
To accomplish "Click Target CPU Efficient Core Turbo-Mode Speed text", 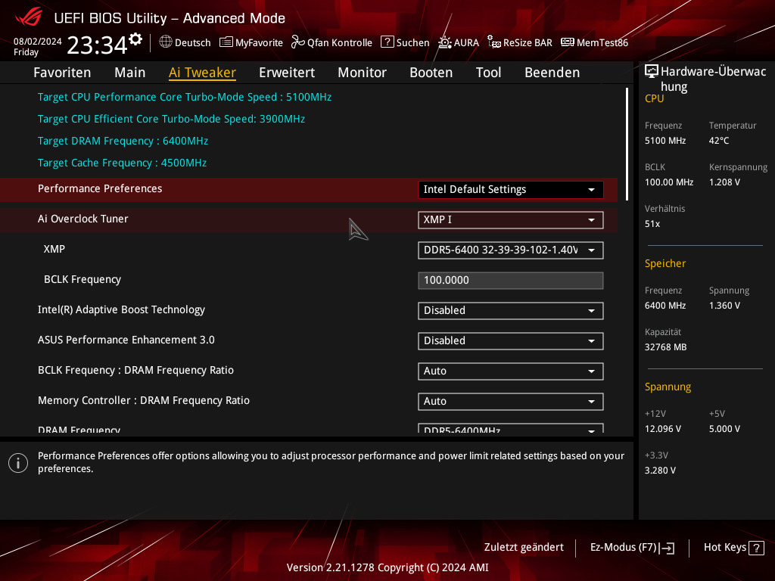I will coord(172,119).
